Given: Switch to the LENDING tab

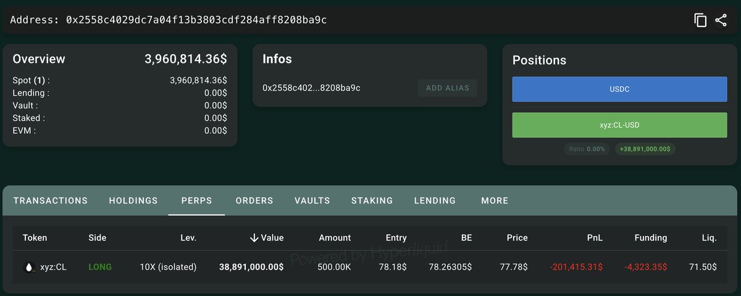Looking at the screenshot, I should [x=435, y=200].
